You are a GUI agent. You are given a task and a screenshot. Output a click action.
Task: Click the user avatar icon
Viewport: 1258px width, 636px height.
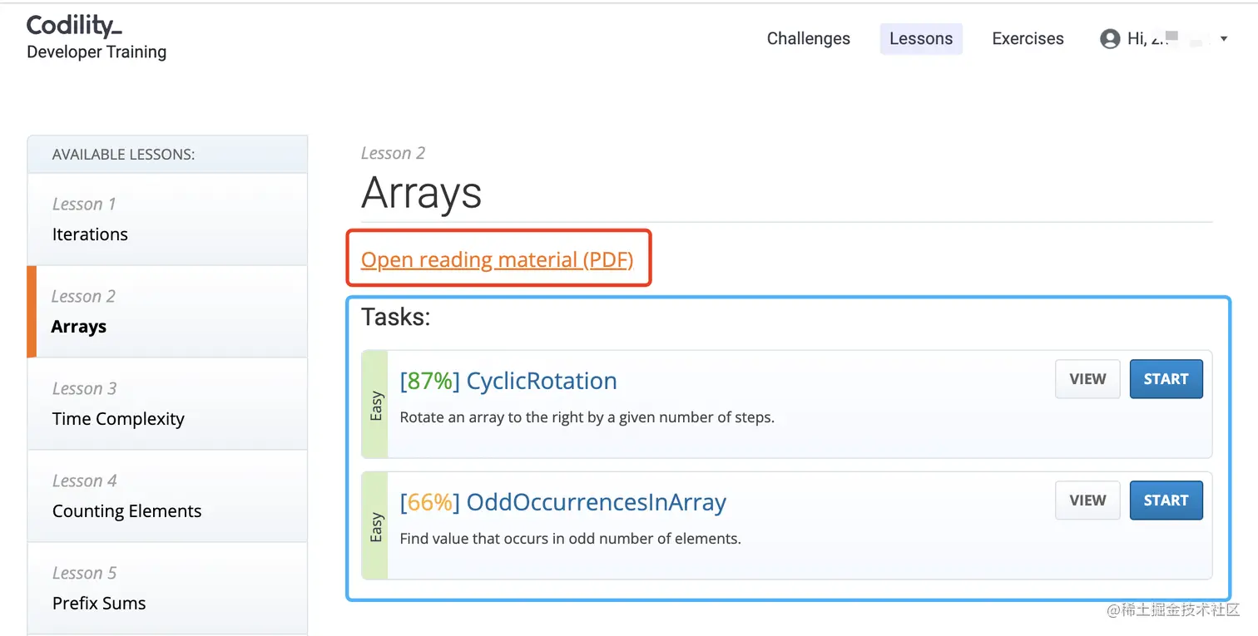point(1109,39)
